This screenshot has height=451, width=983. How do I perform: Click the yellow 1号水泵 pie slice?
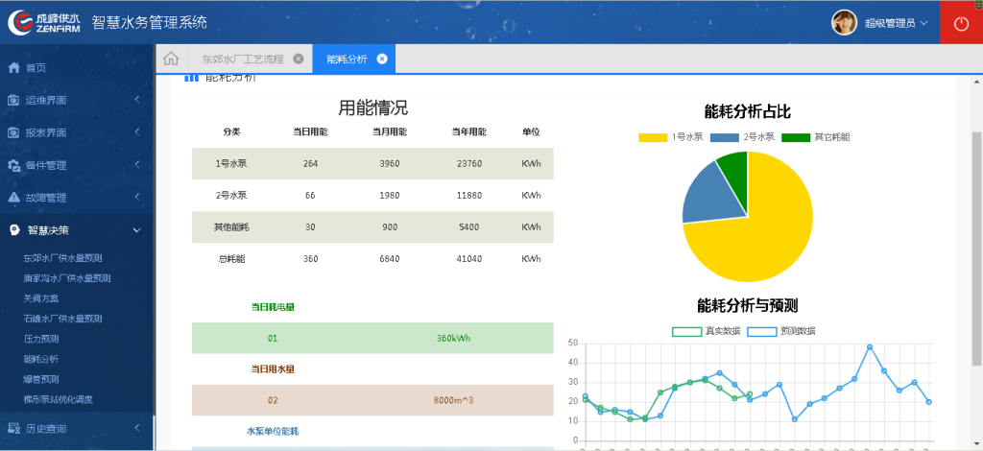[768, 230]
